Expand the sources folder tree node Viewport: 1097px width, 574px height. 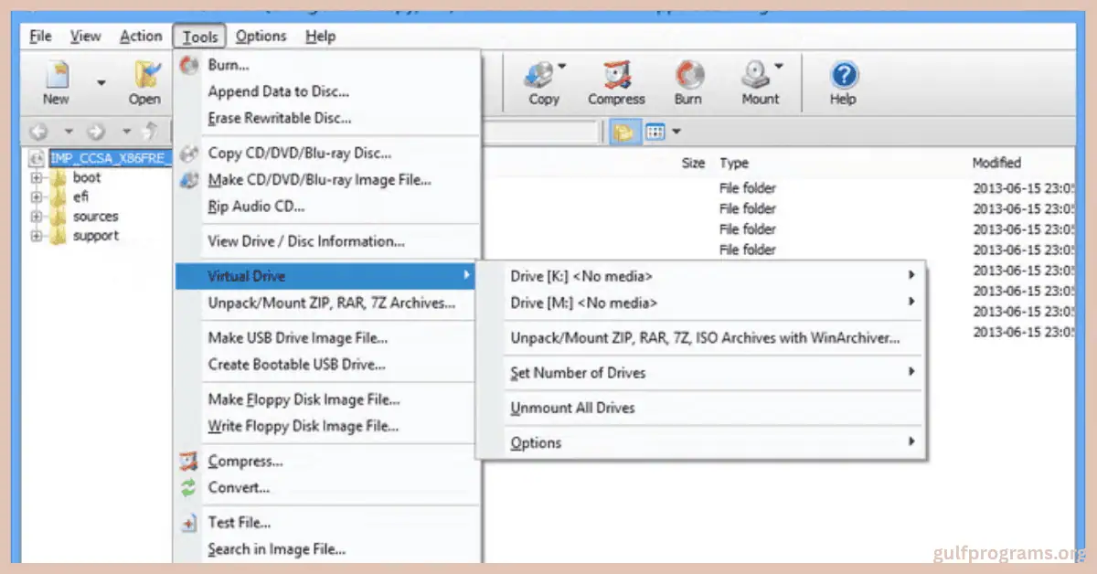[x=37, y=217]
